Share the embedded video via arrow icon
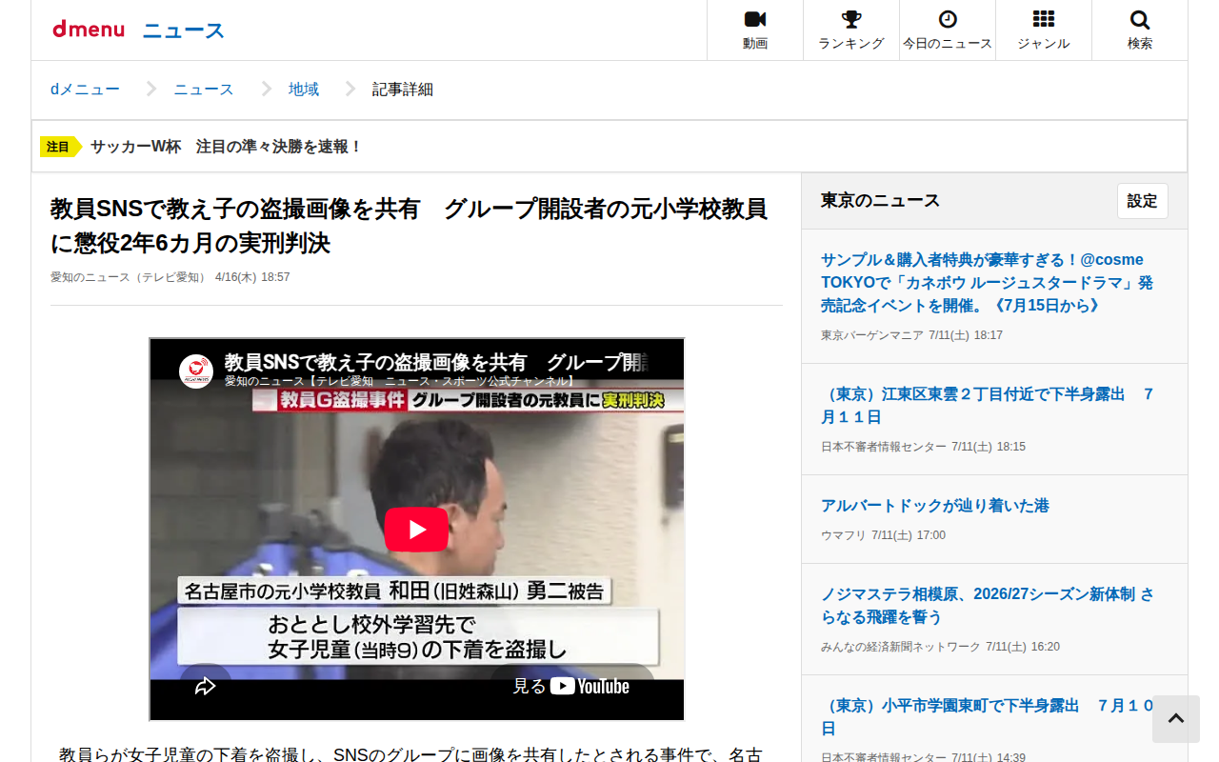 (x=206, y=686)
